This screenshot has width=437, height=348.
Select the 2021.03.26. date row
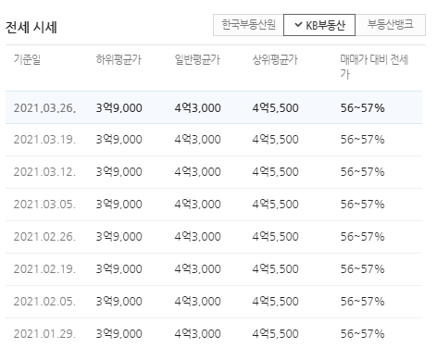[214, 107]
